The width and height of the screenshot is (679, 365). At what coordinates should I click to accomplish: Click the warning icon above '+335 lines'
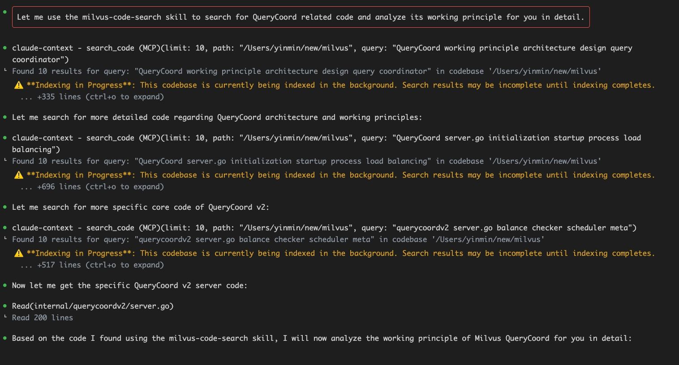19,85
